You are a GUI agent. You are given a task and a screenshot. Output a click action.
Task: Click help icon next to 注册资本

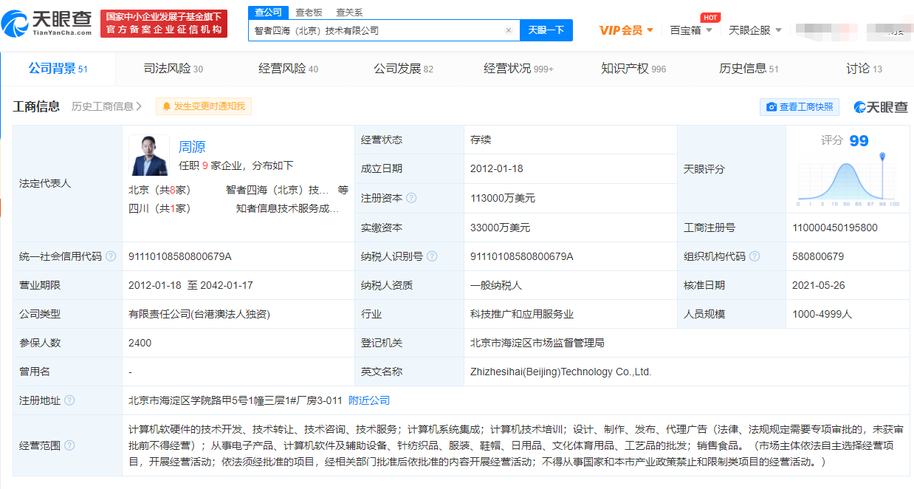point(411,198)
